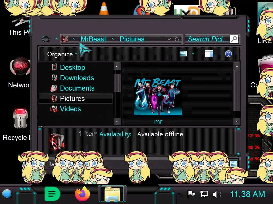Open the view options dropdown arrow
Image resolution: width=273 pixels, height=204 pixels.
[193, 54]
